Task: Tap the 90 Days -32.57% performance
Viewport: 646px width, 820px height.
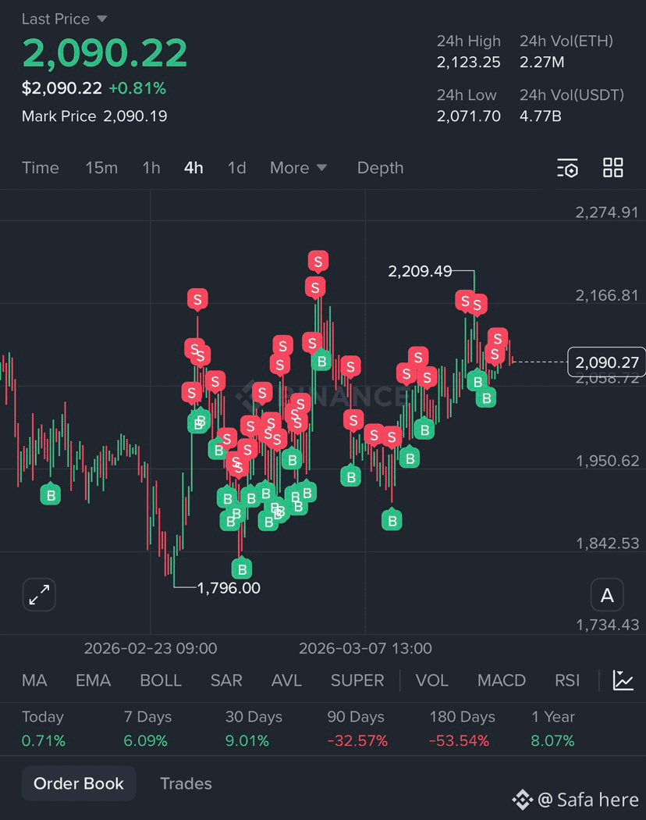Action: click(x=357, y=740)
